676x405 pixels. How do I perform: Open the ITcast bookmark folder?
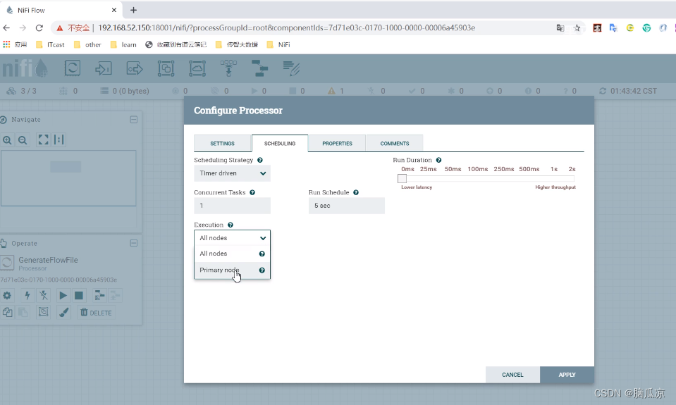tap(51, 44)
